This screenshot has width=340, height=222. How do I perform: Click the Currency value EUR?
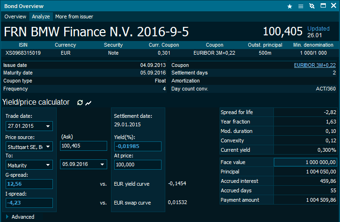point(66,53)
